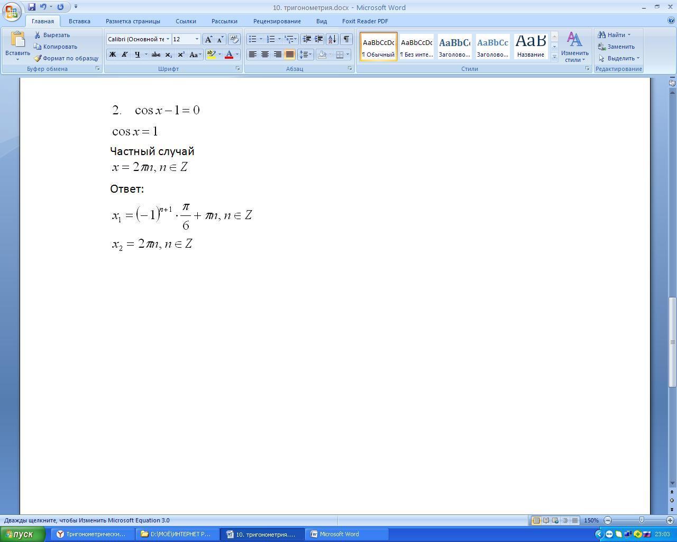Open multilevel list menu
The image size is (677, 542).
290,39
